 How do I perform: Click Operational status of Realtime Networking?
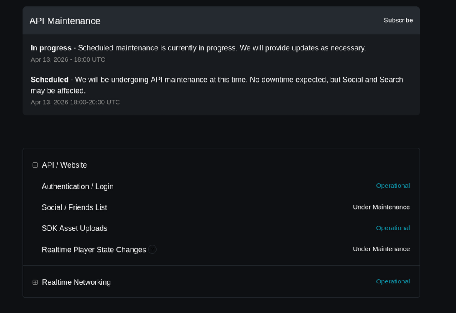coord(393,282)
